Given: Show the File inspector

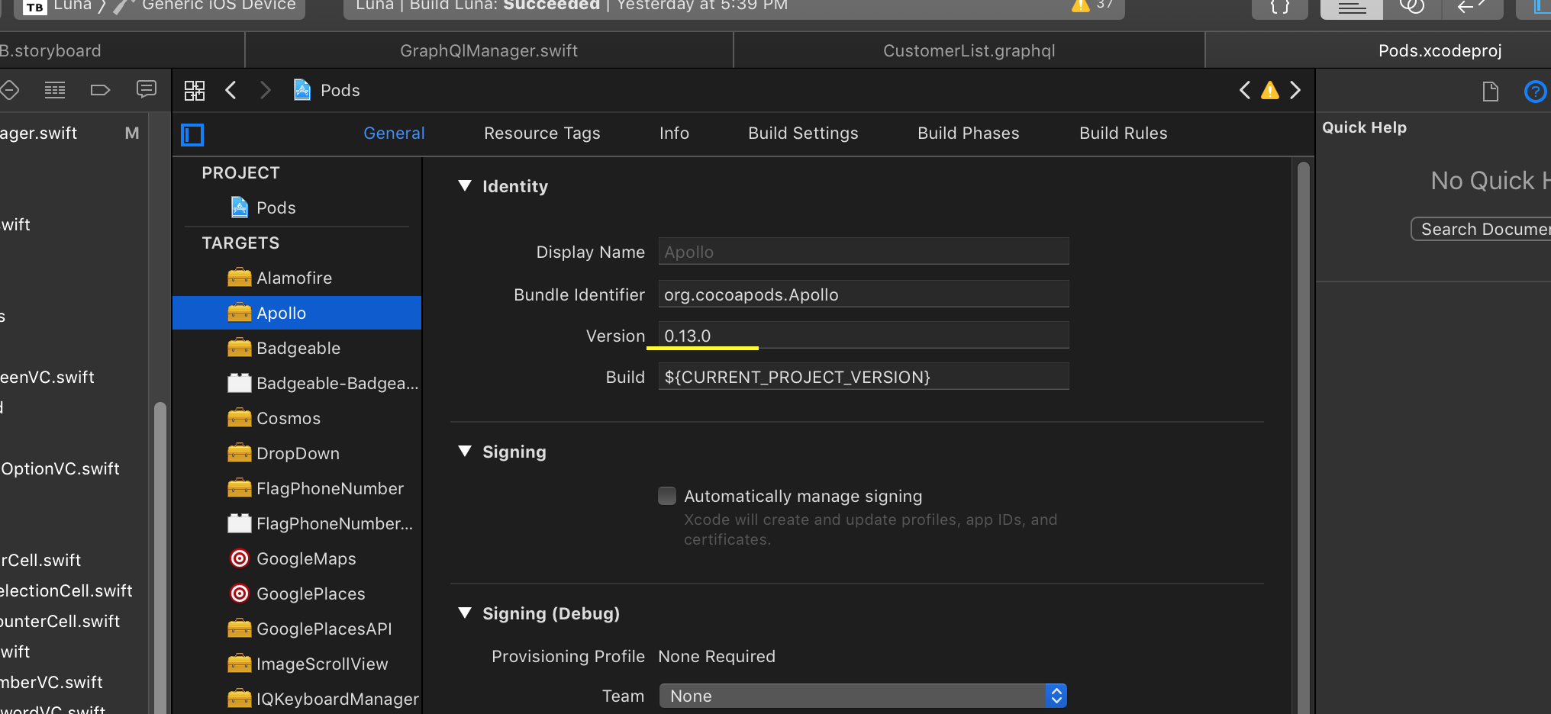Looking at the screenshot, I should click(1491, 92).
